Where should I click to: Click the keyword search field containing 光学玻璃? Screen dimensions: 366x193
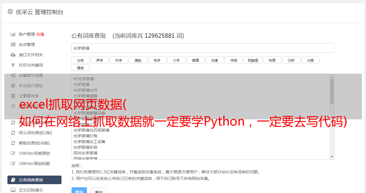point(203,48)
